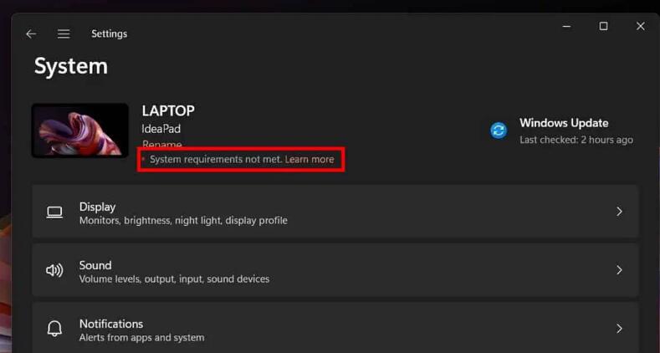Click the Windows Update sync icon
Image resolution: width=660 pixels, height=353 pixels.
pos(499,130)
